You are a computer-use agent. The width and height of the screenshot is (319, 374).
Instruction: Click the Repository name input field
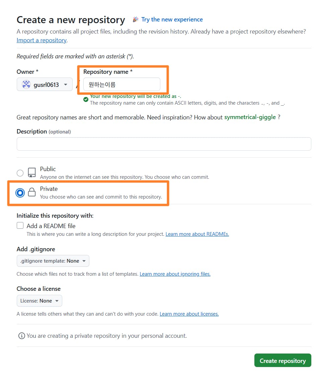[x=122, y=84]
